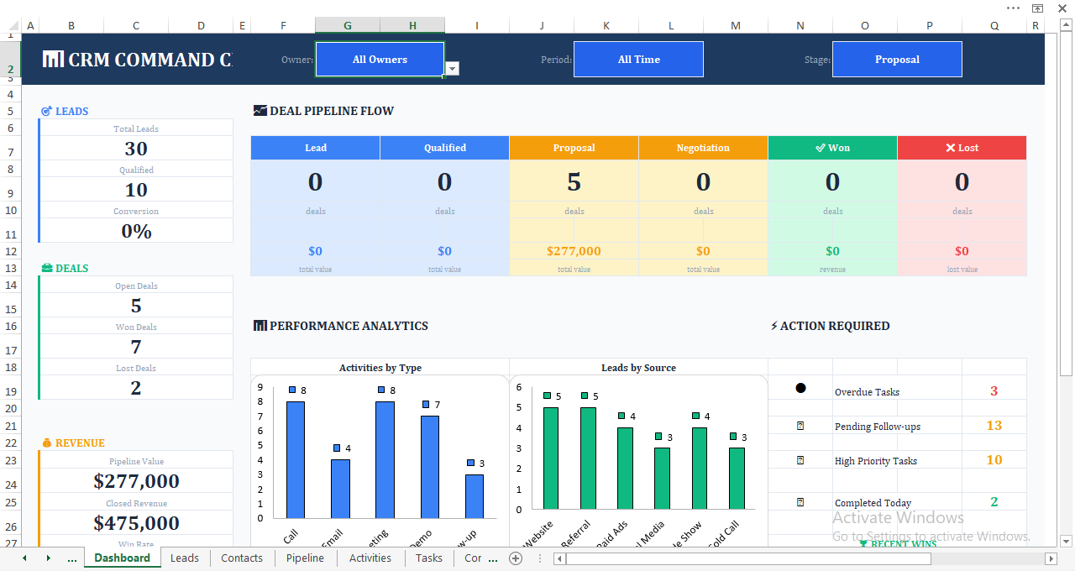Click the horizontal scrollbar right arrow
Screen dimensions: 1075x571
click(x=1051, y=558)
